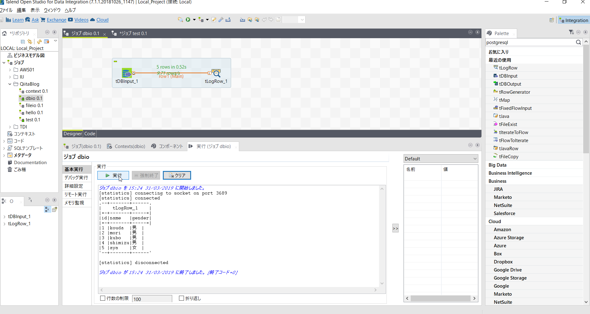
Task: Click the perspective switcher icon beside Integration
Action: pyautogui.click(x=552, y=20)
